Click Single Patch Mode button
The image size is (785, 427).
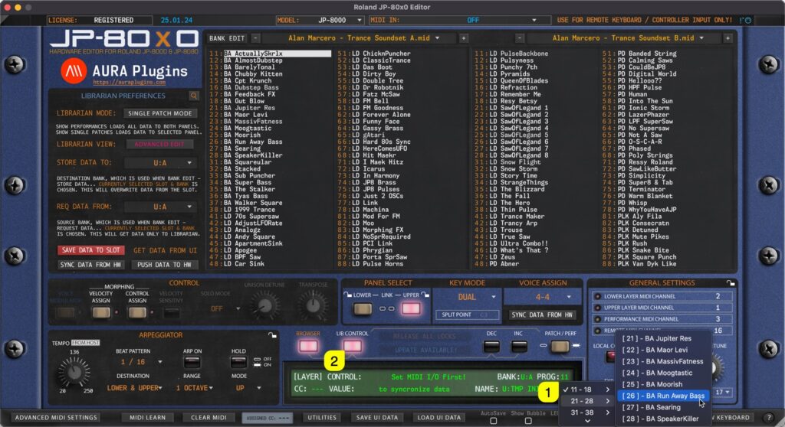(159, 113)
